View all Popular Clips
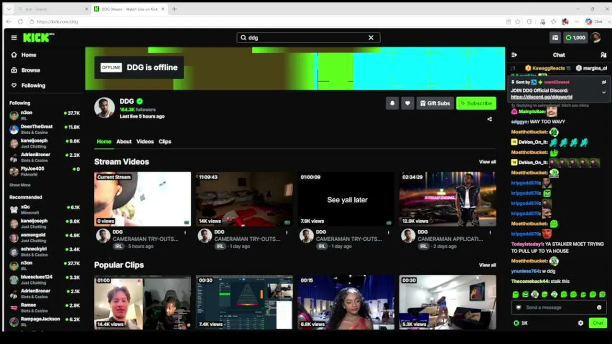 pos(487,265)
